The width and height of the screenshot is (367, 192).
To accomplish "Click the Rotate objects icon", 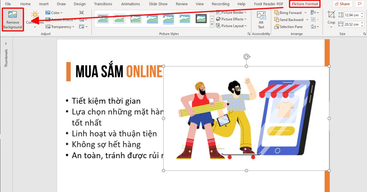I will coord(315,27).
